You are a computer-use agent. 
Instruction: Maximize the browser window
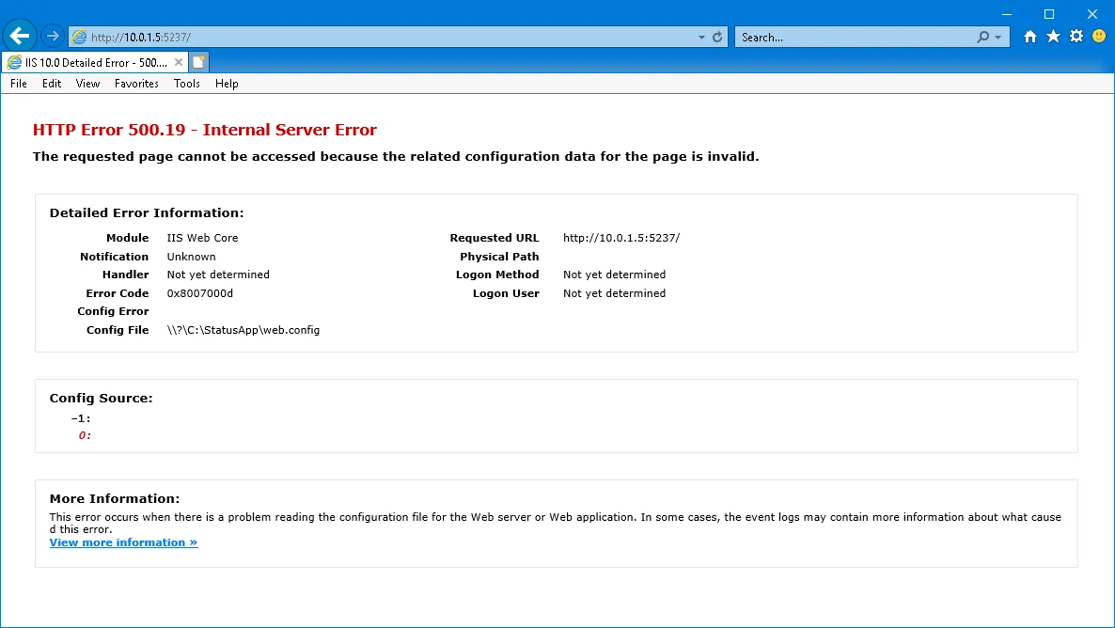[1049, 13]
